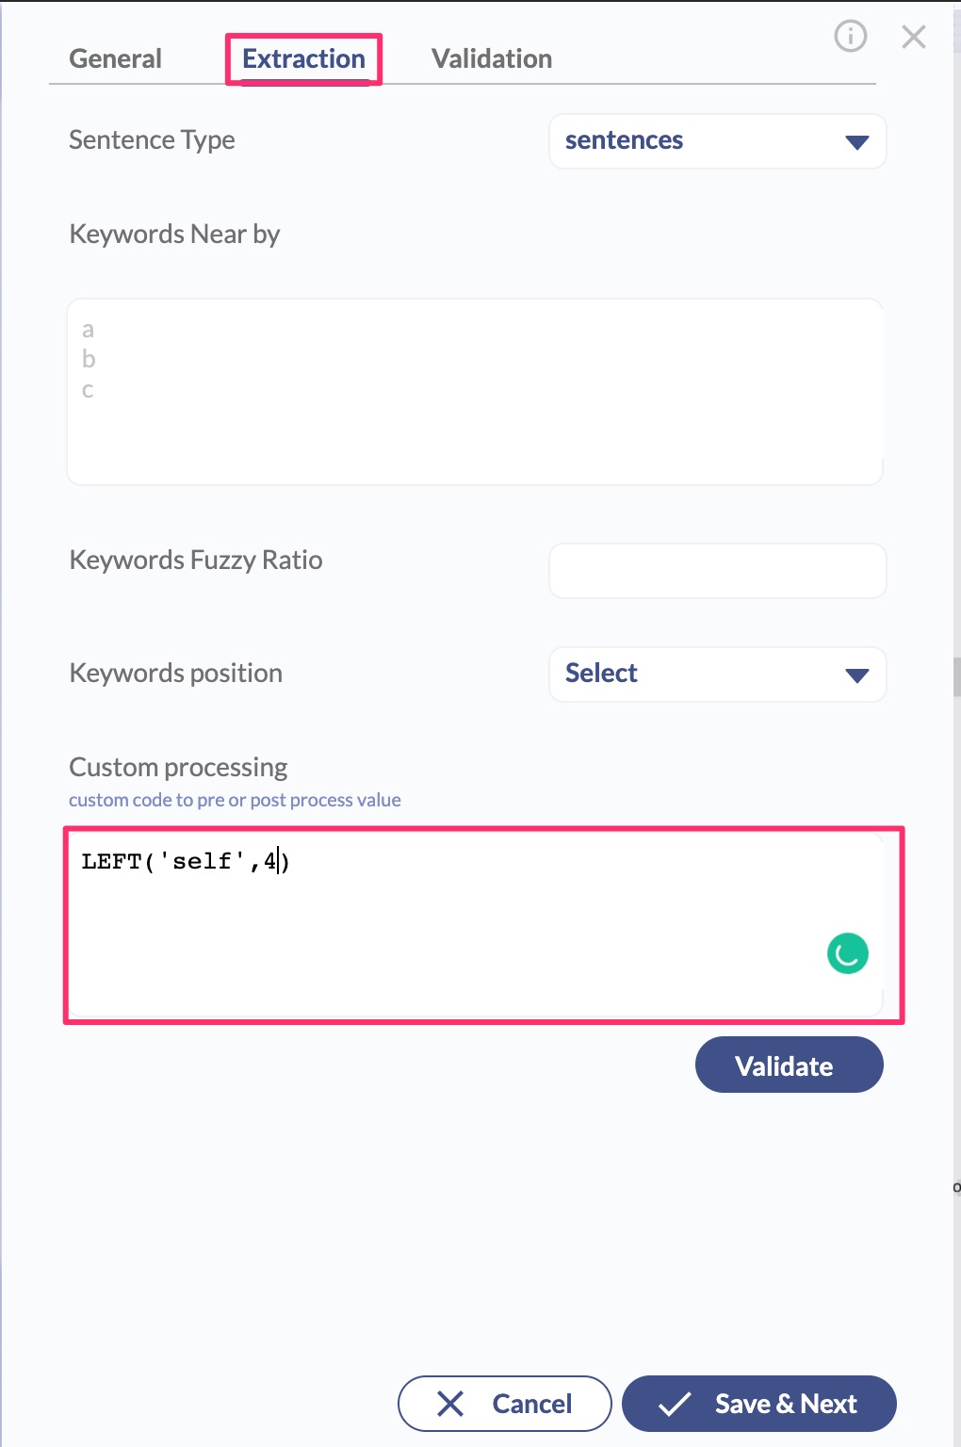Select the Extraction tab
The image size is (961, 1447).
(x=303, y=59)
